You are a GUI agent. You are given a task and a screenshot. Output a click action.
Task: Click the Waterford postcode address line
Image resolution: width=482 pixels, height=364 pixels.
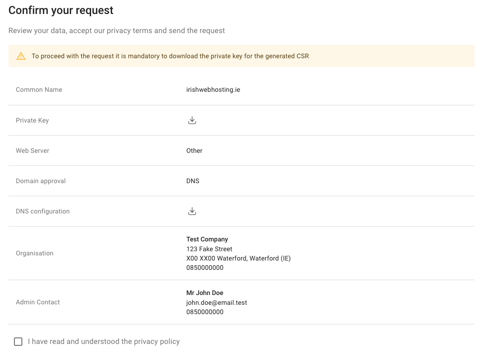pyautogui.click(x=238, y=258)
